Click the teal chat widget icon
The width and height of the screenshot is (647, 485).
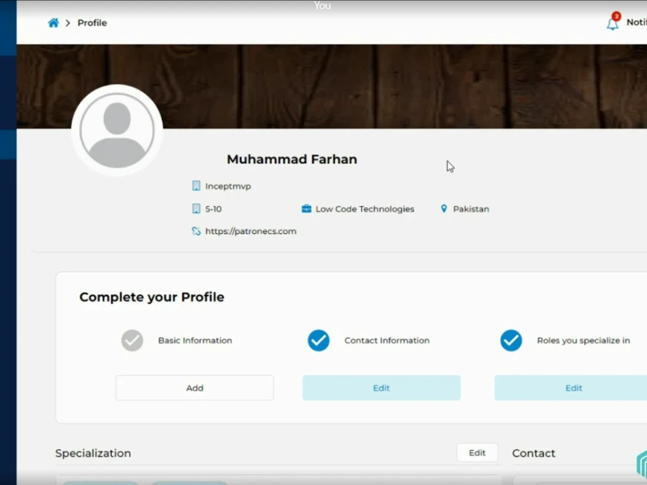(642, 464)
